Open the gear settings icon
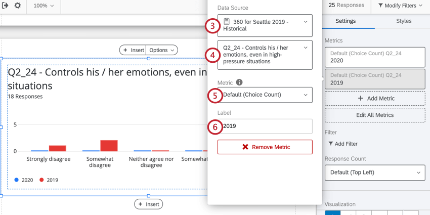This screenshot has height=215, width=430. point(18,5)
